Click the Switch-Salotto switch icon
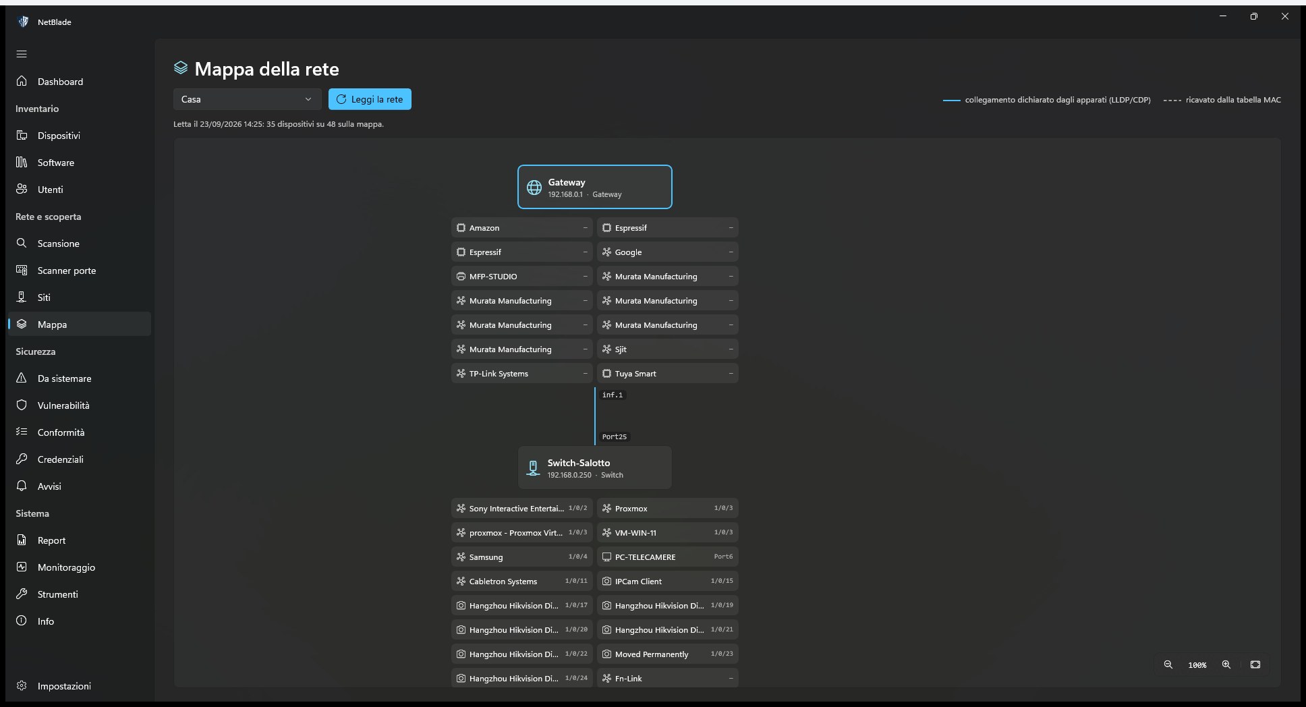Image resolution: width=1306 pixels, height=707 pixels. (533, 468)
